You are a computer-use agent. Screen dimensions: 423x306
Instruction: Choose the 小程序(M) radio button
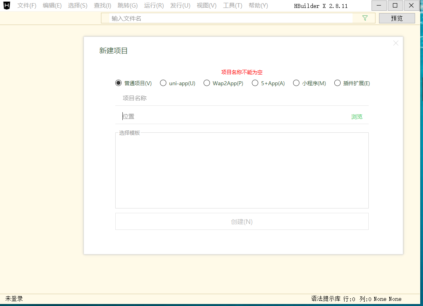(x=309, y=83)
